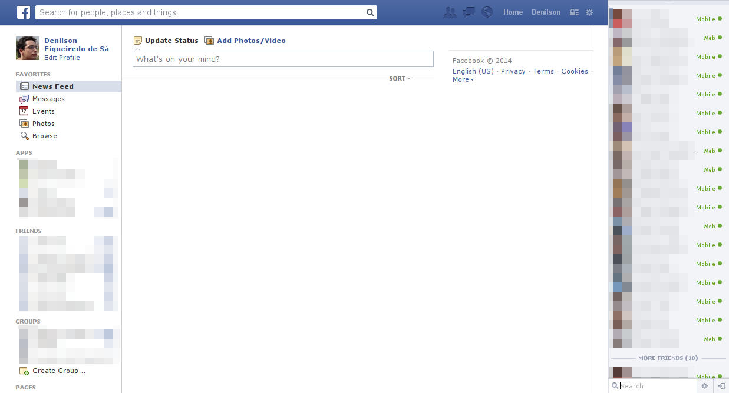Image resolution: width=729 pixels, height=393 pixels.
Task: Click the Events calendar icon
Action: point(24,111)
